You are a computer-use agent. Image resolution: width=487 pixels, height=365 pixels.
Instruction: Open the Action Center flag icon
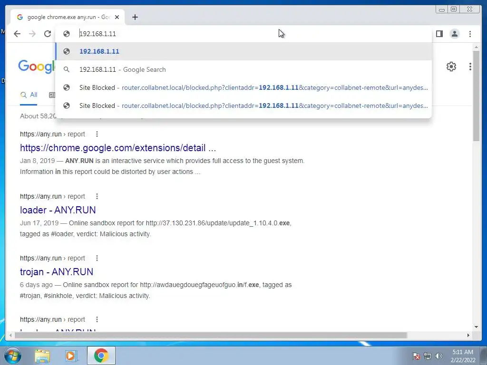[x=416, y=356]
